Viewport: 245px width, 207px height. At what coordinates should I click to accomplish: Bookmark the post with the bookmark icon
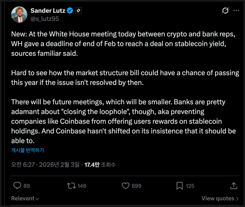point(180,186)
